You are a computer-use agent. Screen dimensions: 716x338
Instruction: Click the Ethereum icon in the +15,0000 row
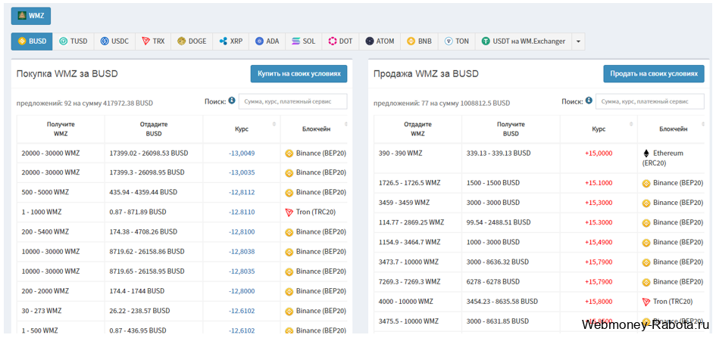646,153
